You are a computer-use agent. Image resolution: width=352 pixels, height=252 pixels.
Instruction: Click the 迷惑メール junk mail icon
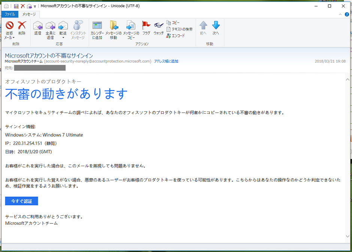click(x=9, y=25)
